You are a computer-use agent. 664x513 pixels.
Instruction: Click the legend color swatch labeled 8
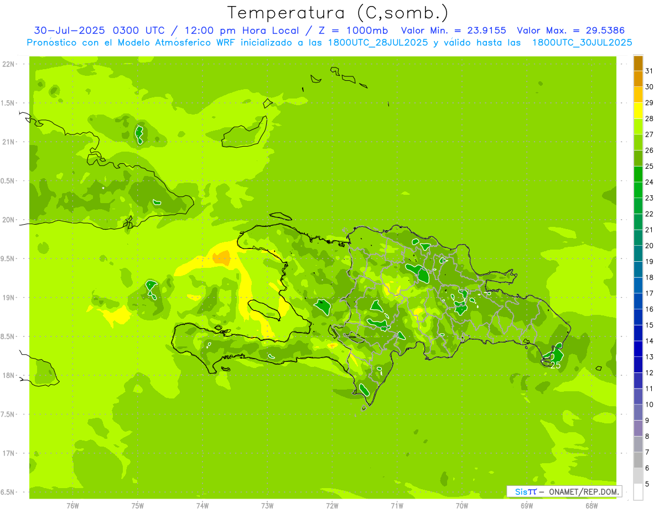click(x=638, y=429)
